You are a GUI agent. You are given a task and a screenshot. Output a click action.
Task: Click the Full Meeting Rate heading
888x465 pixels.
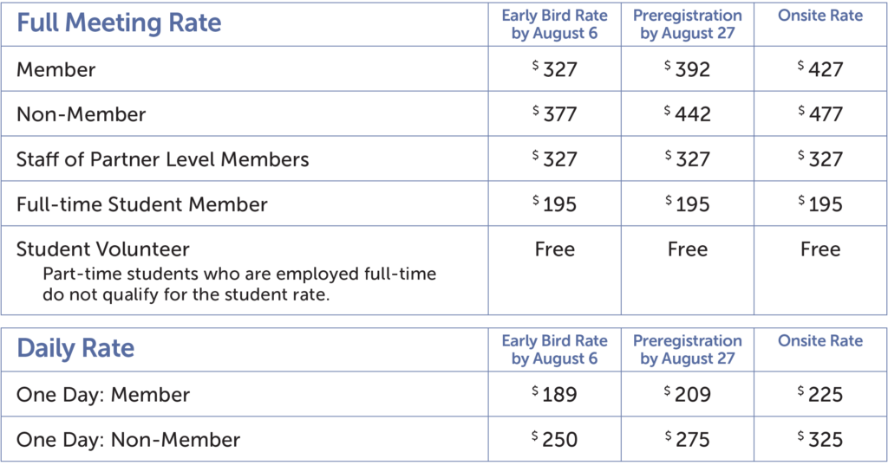pos(119,23)
